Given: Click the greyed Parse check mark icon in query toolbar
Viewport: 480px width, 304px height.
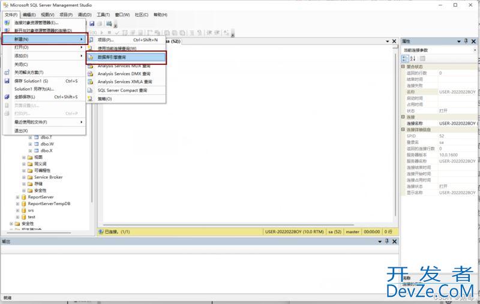Looking at the screenshot, I should (x=117, y=32).
